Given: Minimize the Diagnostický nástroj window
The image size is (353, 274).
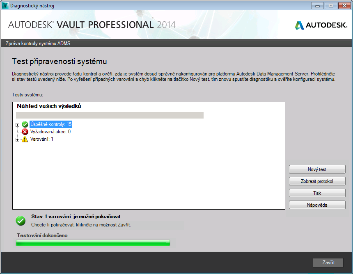Looking at the screenshot, I should pos(317,6).
